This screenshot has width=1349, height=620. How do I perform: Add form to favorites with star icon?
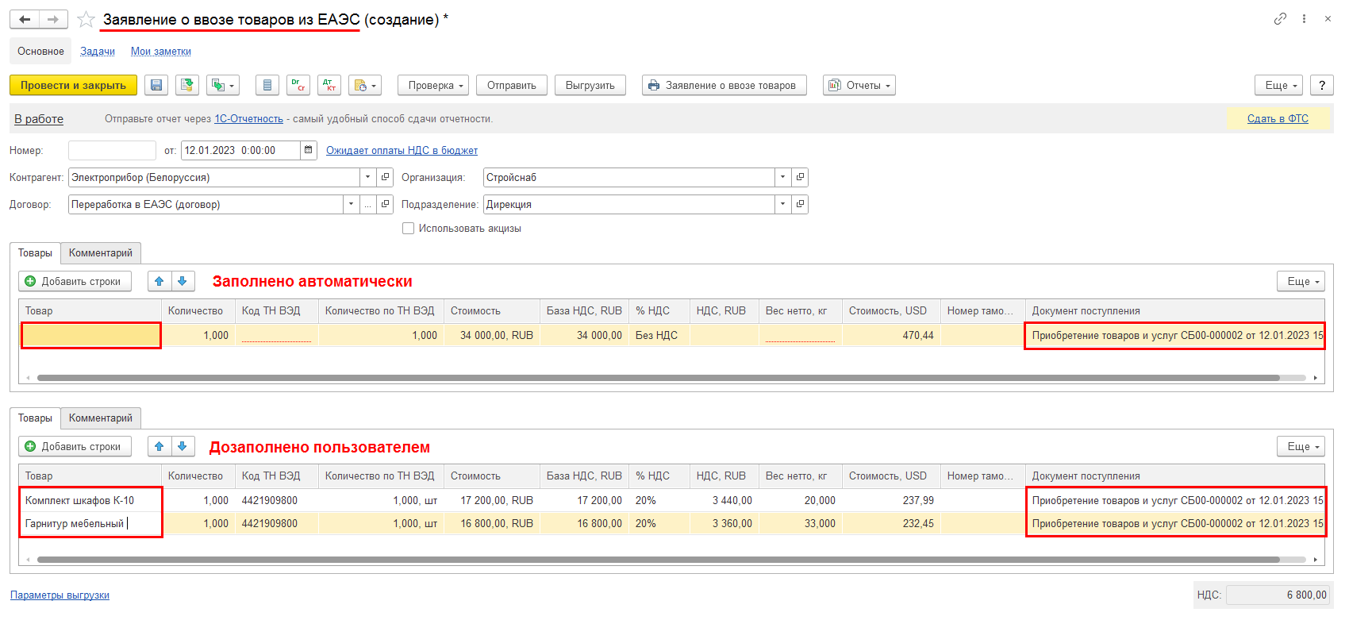86,20
